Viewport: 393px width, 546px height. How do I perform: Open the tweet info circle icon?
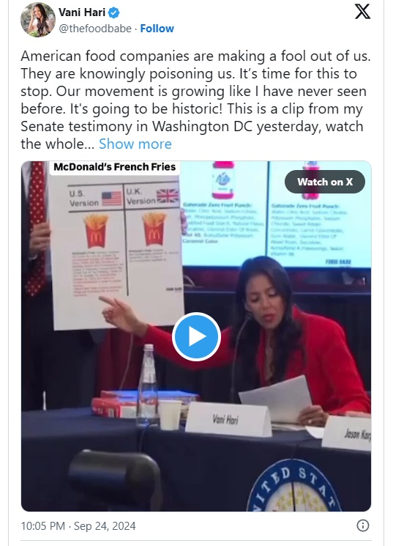point(363,525)
